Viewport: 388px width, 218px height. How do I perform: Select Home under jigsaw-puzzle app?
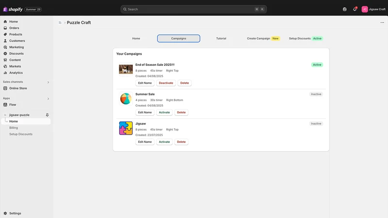(x=26, y=122)
